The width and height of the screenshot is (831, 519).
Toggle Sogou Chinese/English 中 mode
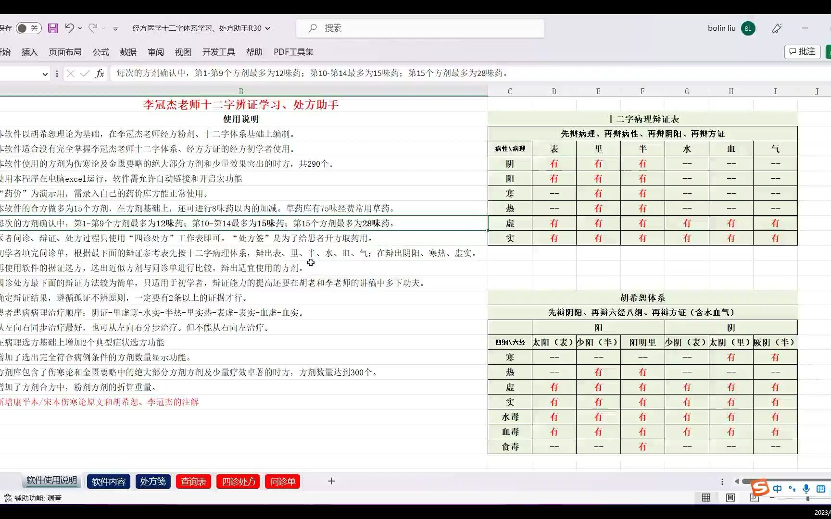point(778,489)
